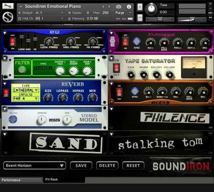214x192 pixels.
Task: Open the Event Horizon preset dropdown
Action: 35,166
